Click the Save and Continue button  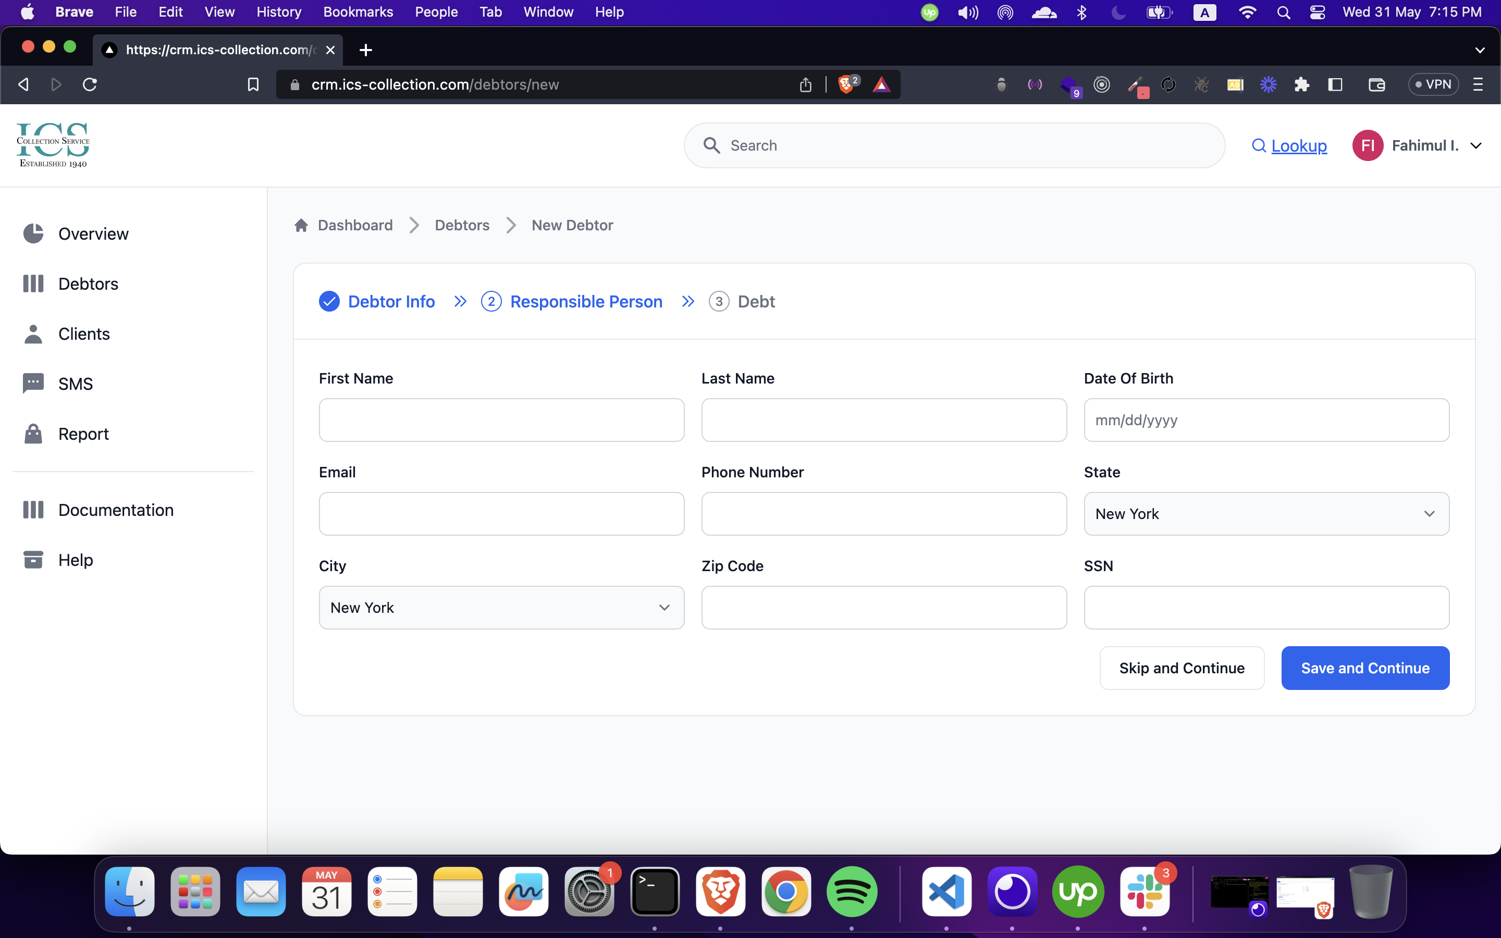[1364, 668]
